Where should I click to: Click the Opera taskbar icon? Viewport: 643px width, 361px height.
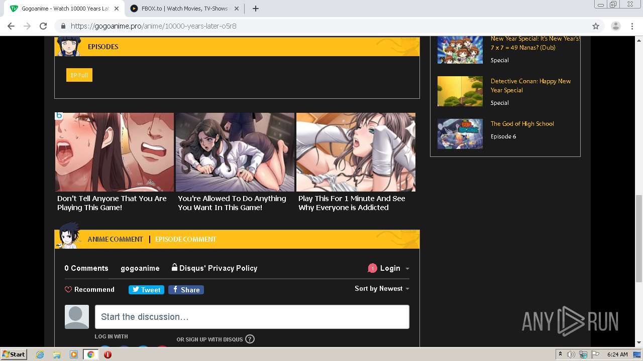tap(108, 354)
